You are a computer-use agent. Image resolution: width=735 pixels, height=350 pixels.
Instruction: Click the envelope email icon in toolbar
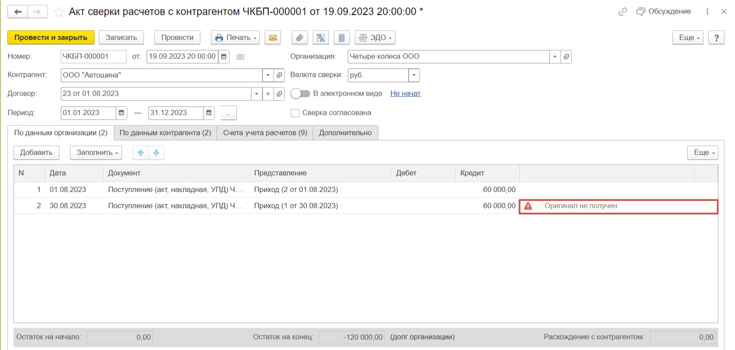pyautogui.click(x=273, y=38)
